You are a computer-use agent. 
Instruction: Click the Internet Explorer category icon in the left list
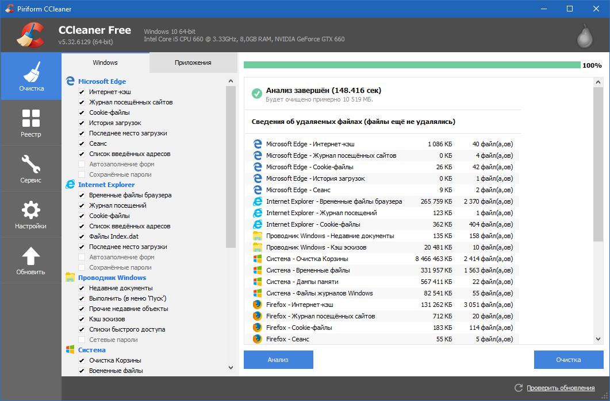pyautogui.click(x=70, y=184)
